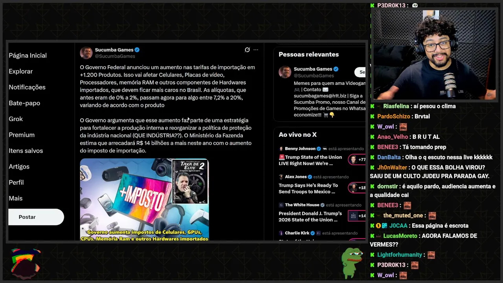This screenshot has width=503, height=283.
Task: Click username J0CAA in chat
Action: pos(398,226)
